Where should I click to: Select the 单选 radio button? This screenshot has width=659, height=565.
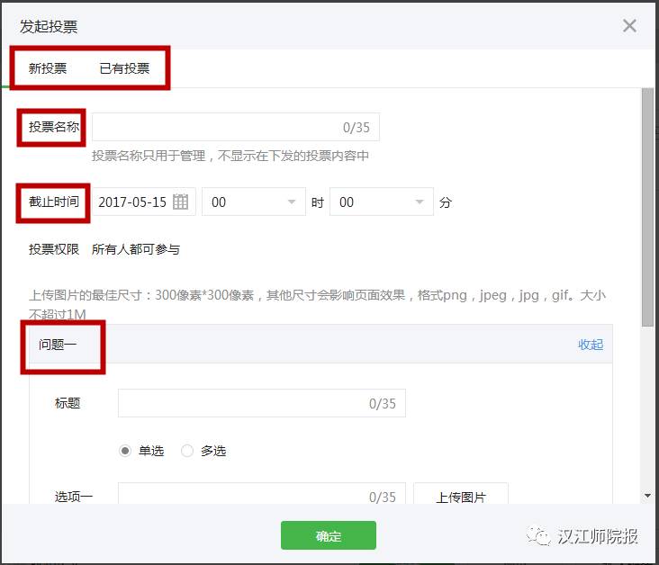tap(126, 451)
